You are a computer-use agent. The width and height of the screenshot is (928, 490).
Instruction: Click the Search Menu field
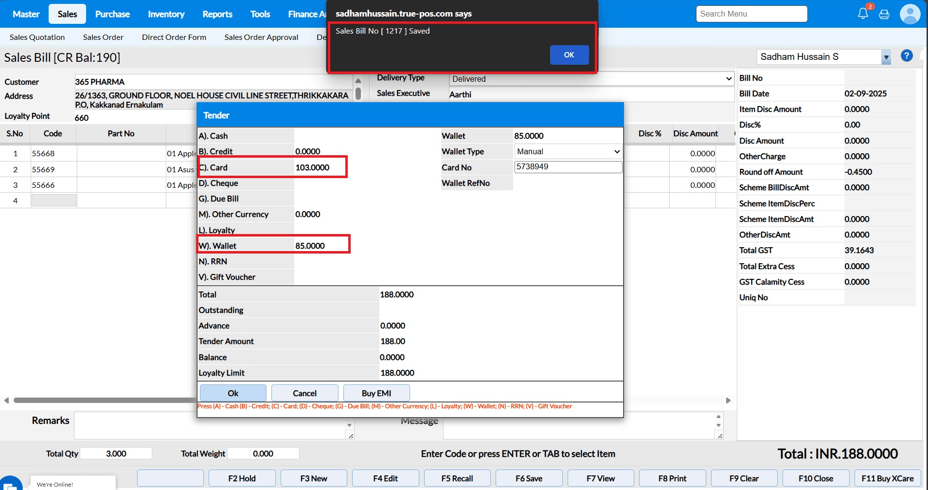pyautogui.click(x=751, y=14)
